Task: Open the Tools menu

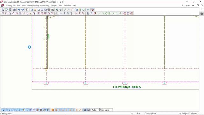Action: click(60, 6)
